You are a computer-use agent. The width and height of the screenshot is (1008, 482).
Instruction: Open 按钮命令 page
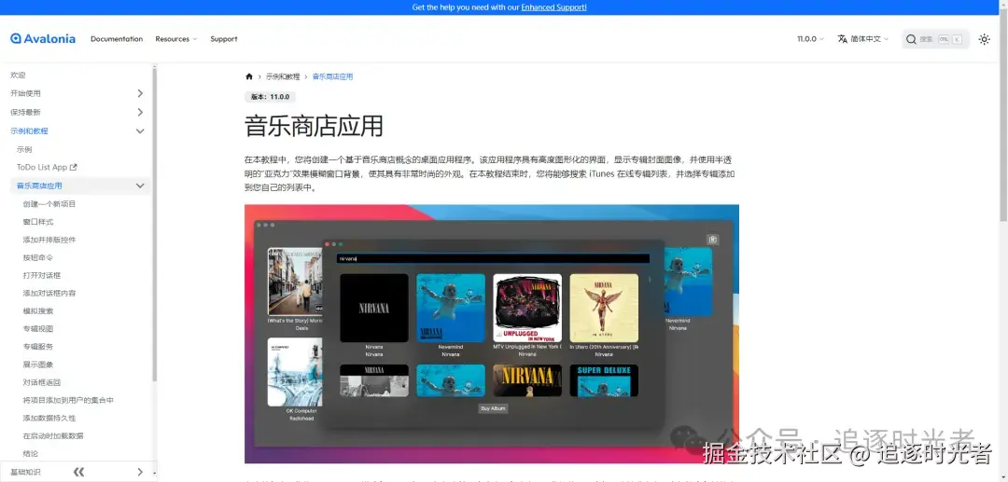(38, 257)
